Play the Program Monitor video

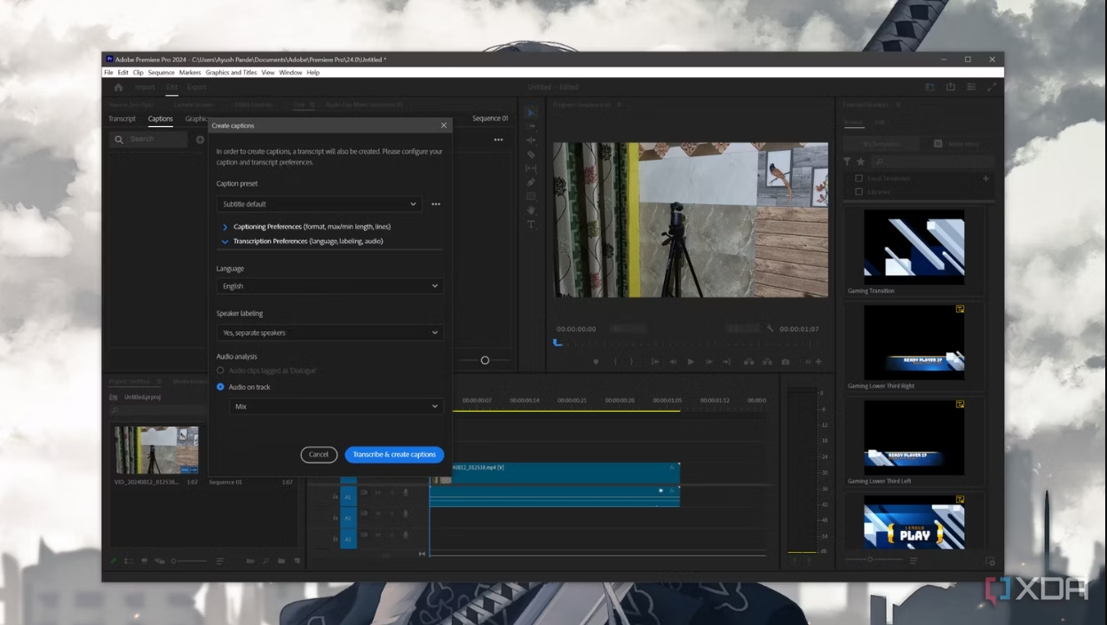coord(691,362)
